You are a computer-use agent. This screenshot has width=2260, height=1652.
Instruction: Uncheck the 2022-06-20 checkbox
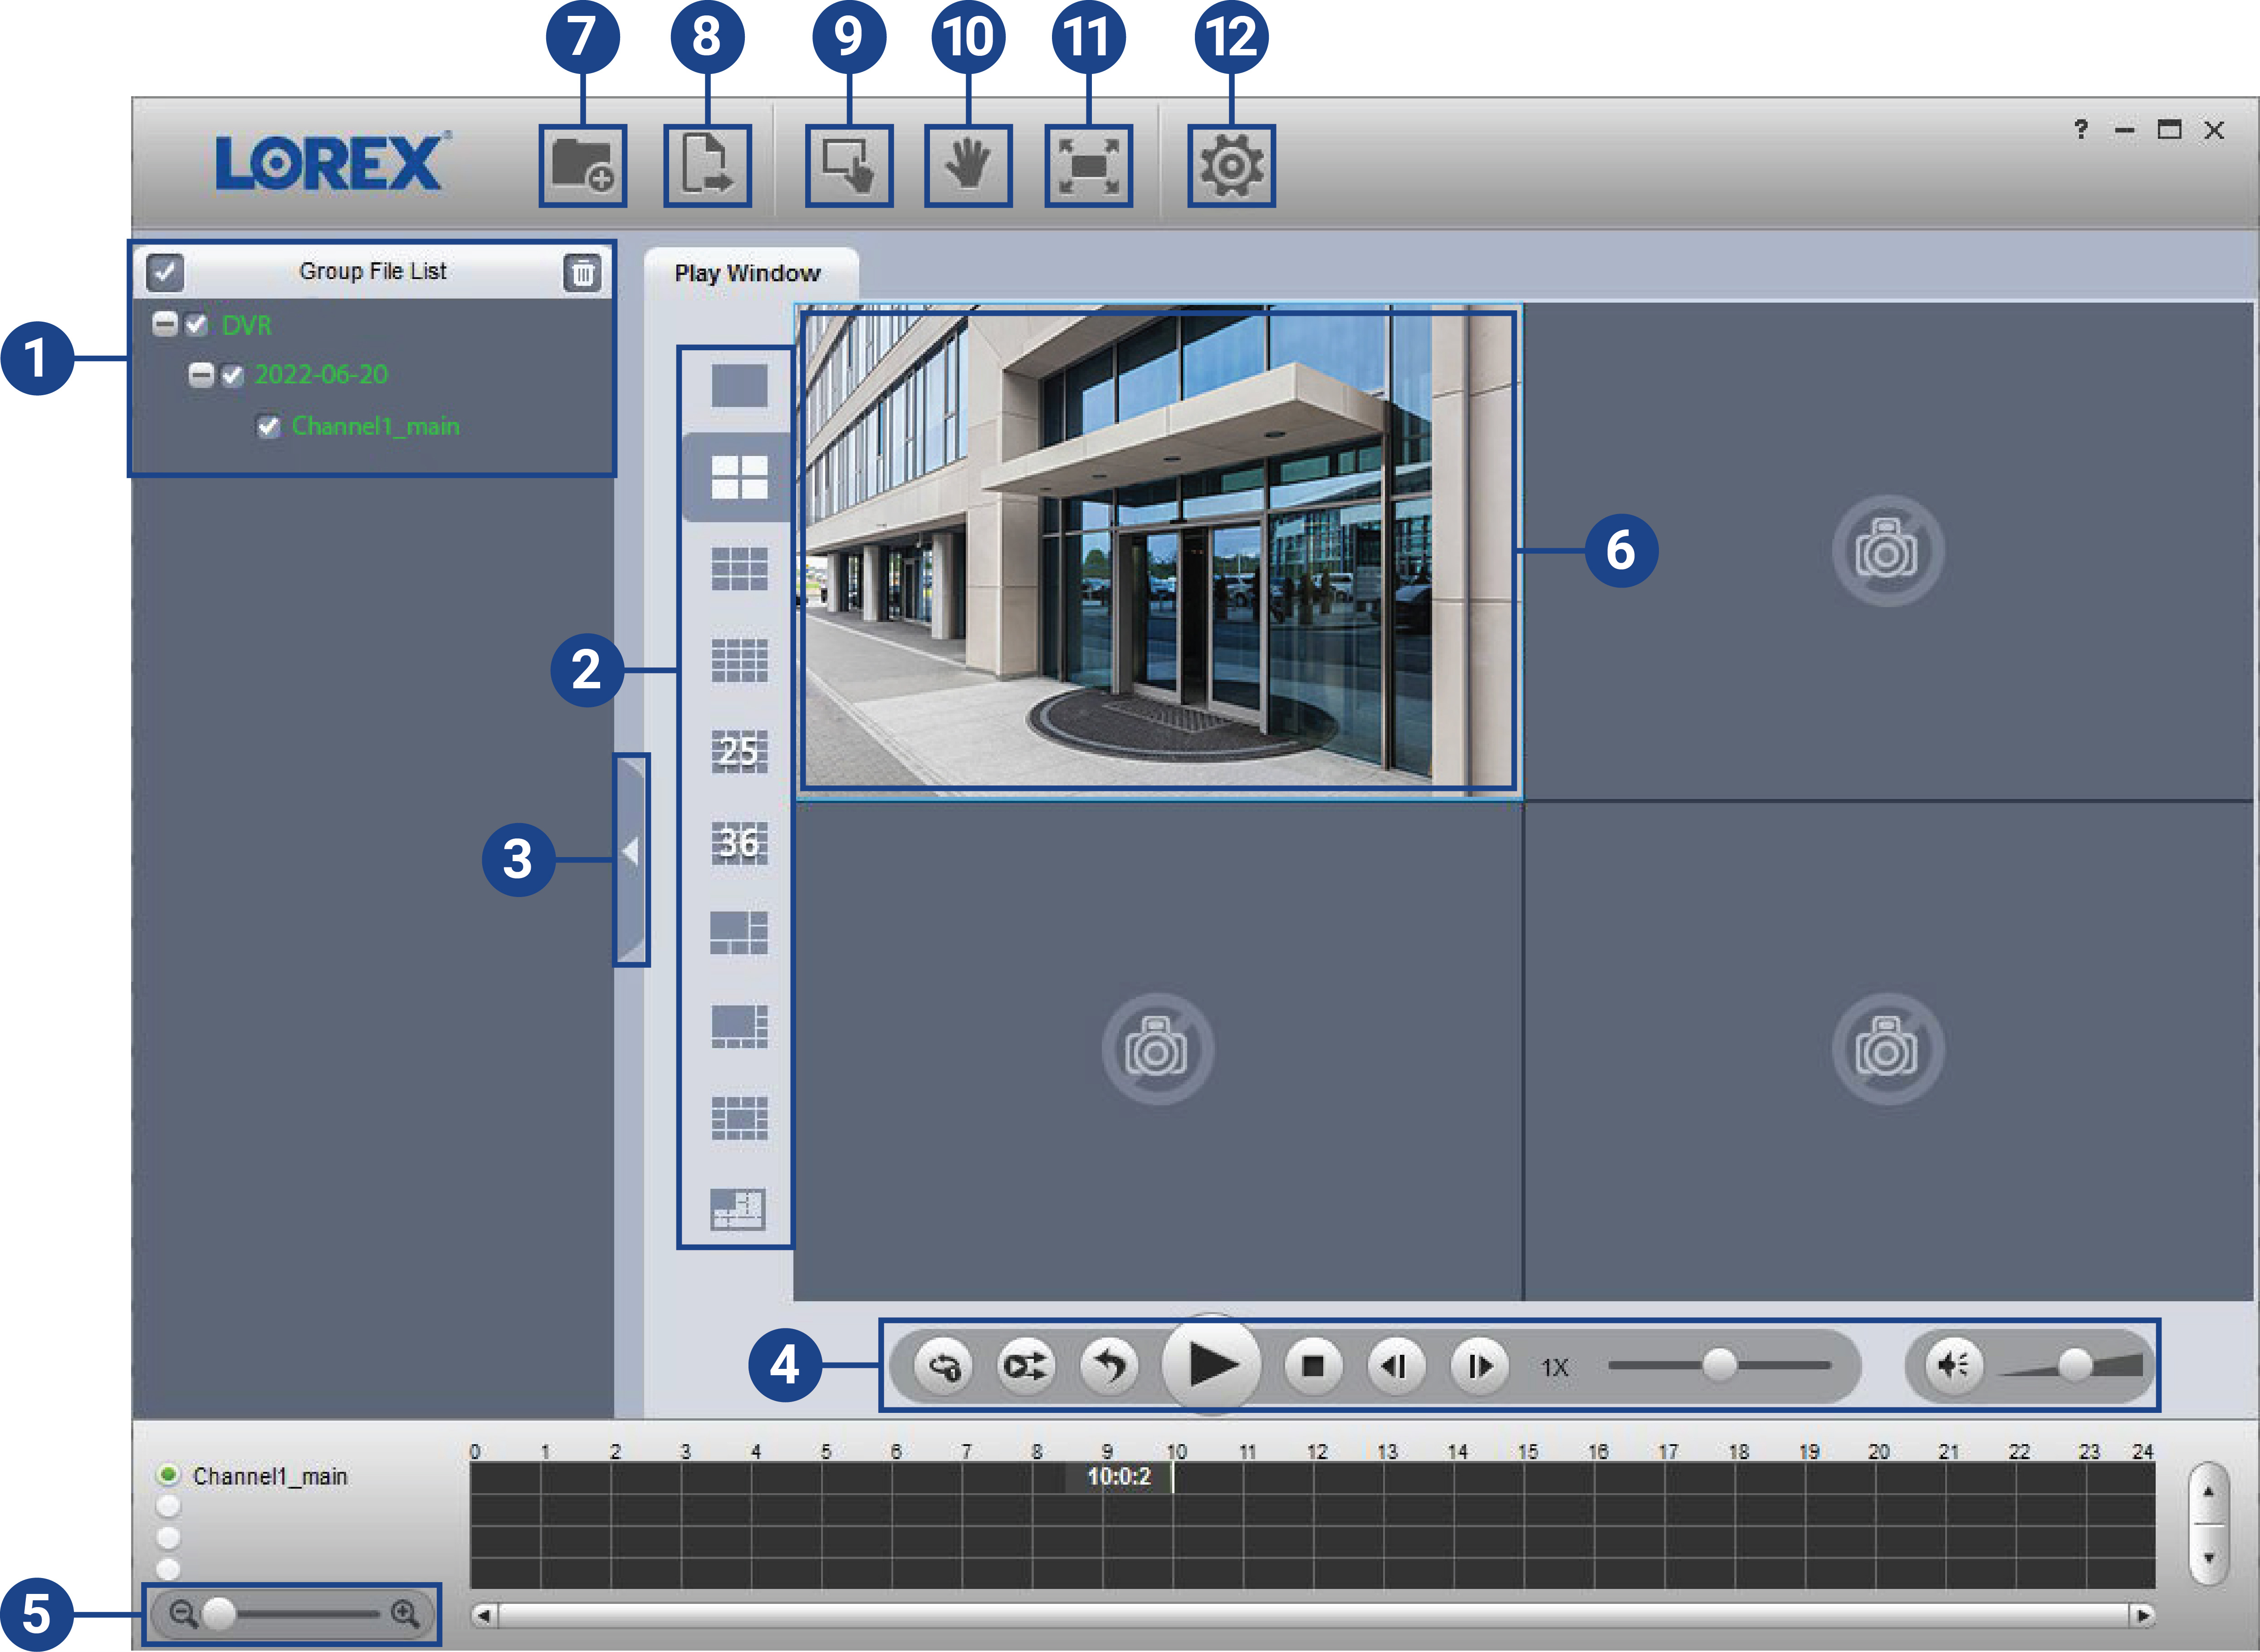click(x=232, y=376)
